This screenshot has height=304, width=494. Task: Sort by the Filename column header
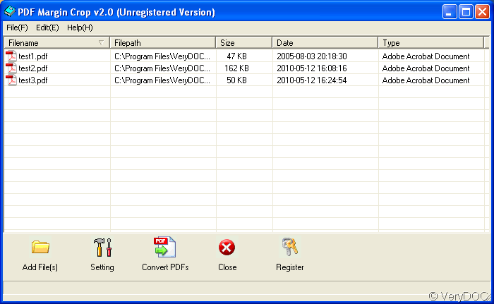56,43
